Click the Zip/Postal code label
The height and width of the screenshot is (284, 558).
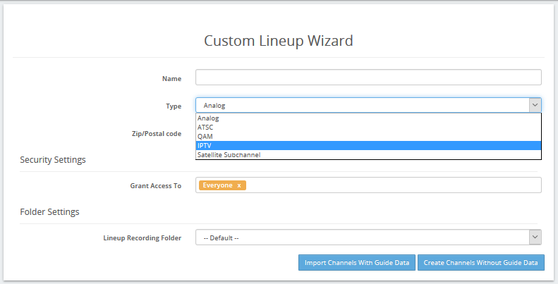click(157, 134)
